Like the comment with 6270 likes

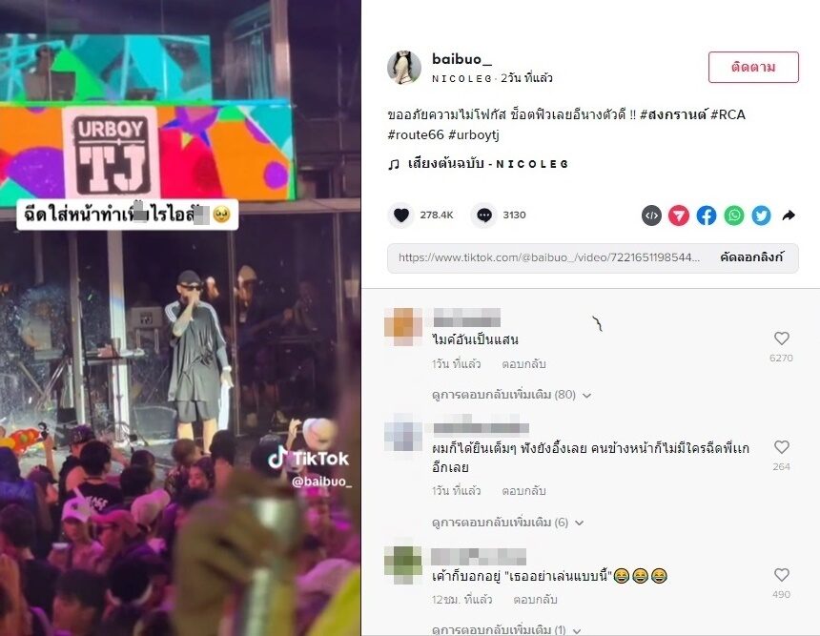click(781, 339)
